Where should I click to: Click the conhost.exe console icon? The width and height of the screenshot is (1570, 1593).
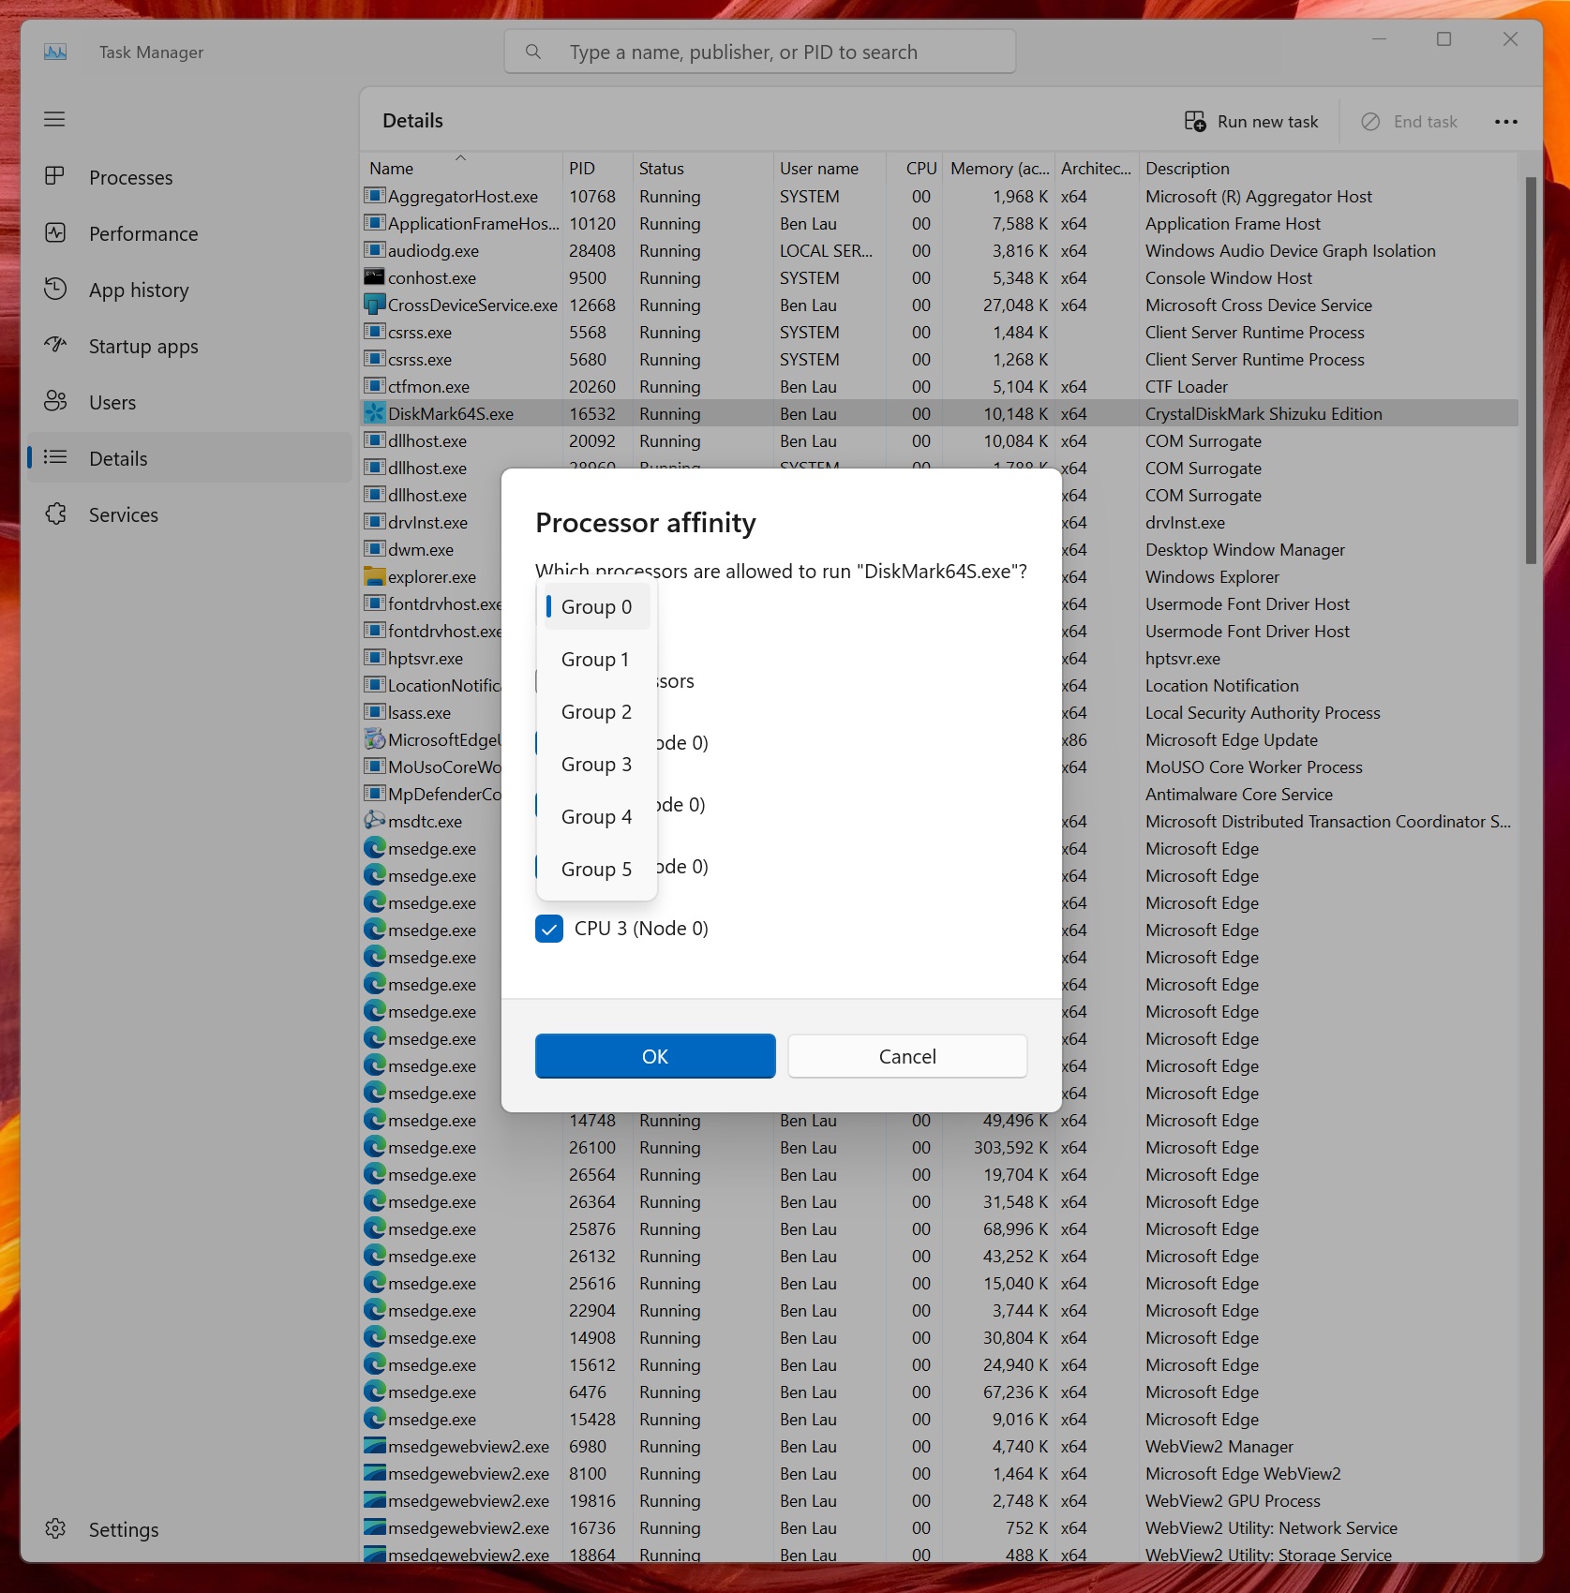[x=375, y=277]
